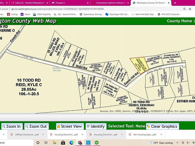Screen dimensions: 195x146
Task: Bookmark page with the star icon
Action: (190, 9)
